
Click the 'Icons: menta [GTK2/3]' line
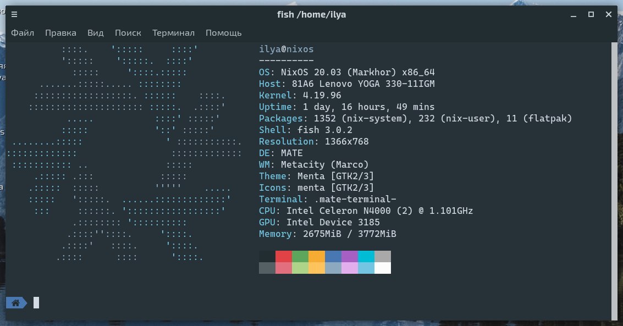point(317,187)
